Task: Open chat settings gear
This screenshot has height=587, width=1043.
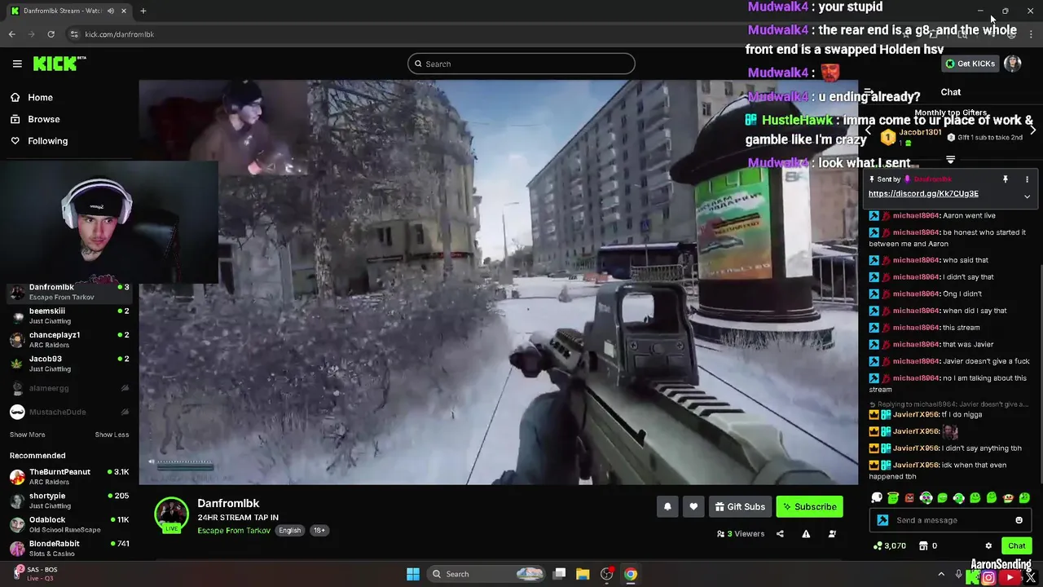Action: click(988, 546)
